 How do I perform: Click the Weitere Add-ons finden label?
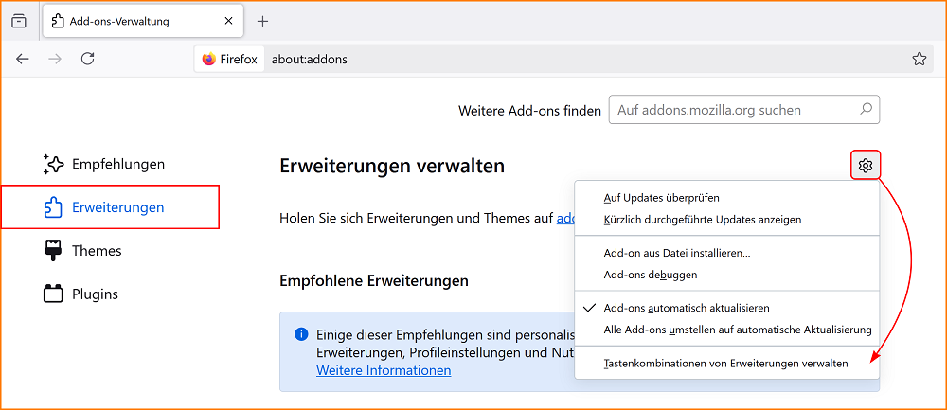click(529, 111)
